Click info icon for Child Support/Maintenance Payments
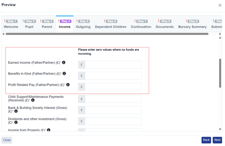The width and height of the screenshot is (225, 146). pyautogui.click(x=33, y=100)
